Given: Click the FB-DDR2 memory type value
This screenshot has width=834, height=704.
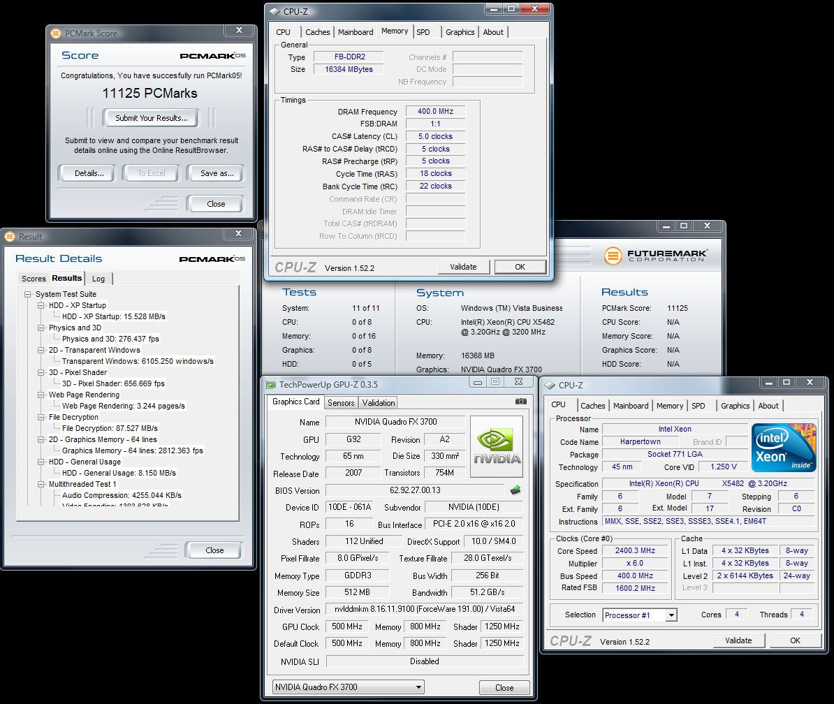Looking at the screenshot, I should [x=349, y=57].
